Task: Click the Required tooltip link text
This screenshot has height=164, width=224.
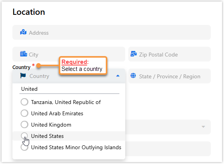Action: (x=74, y=62)
